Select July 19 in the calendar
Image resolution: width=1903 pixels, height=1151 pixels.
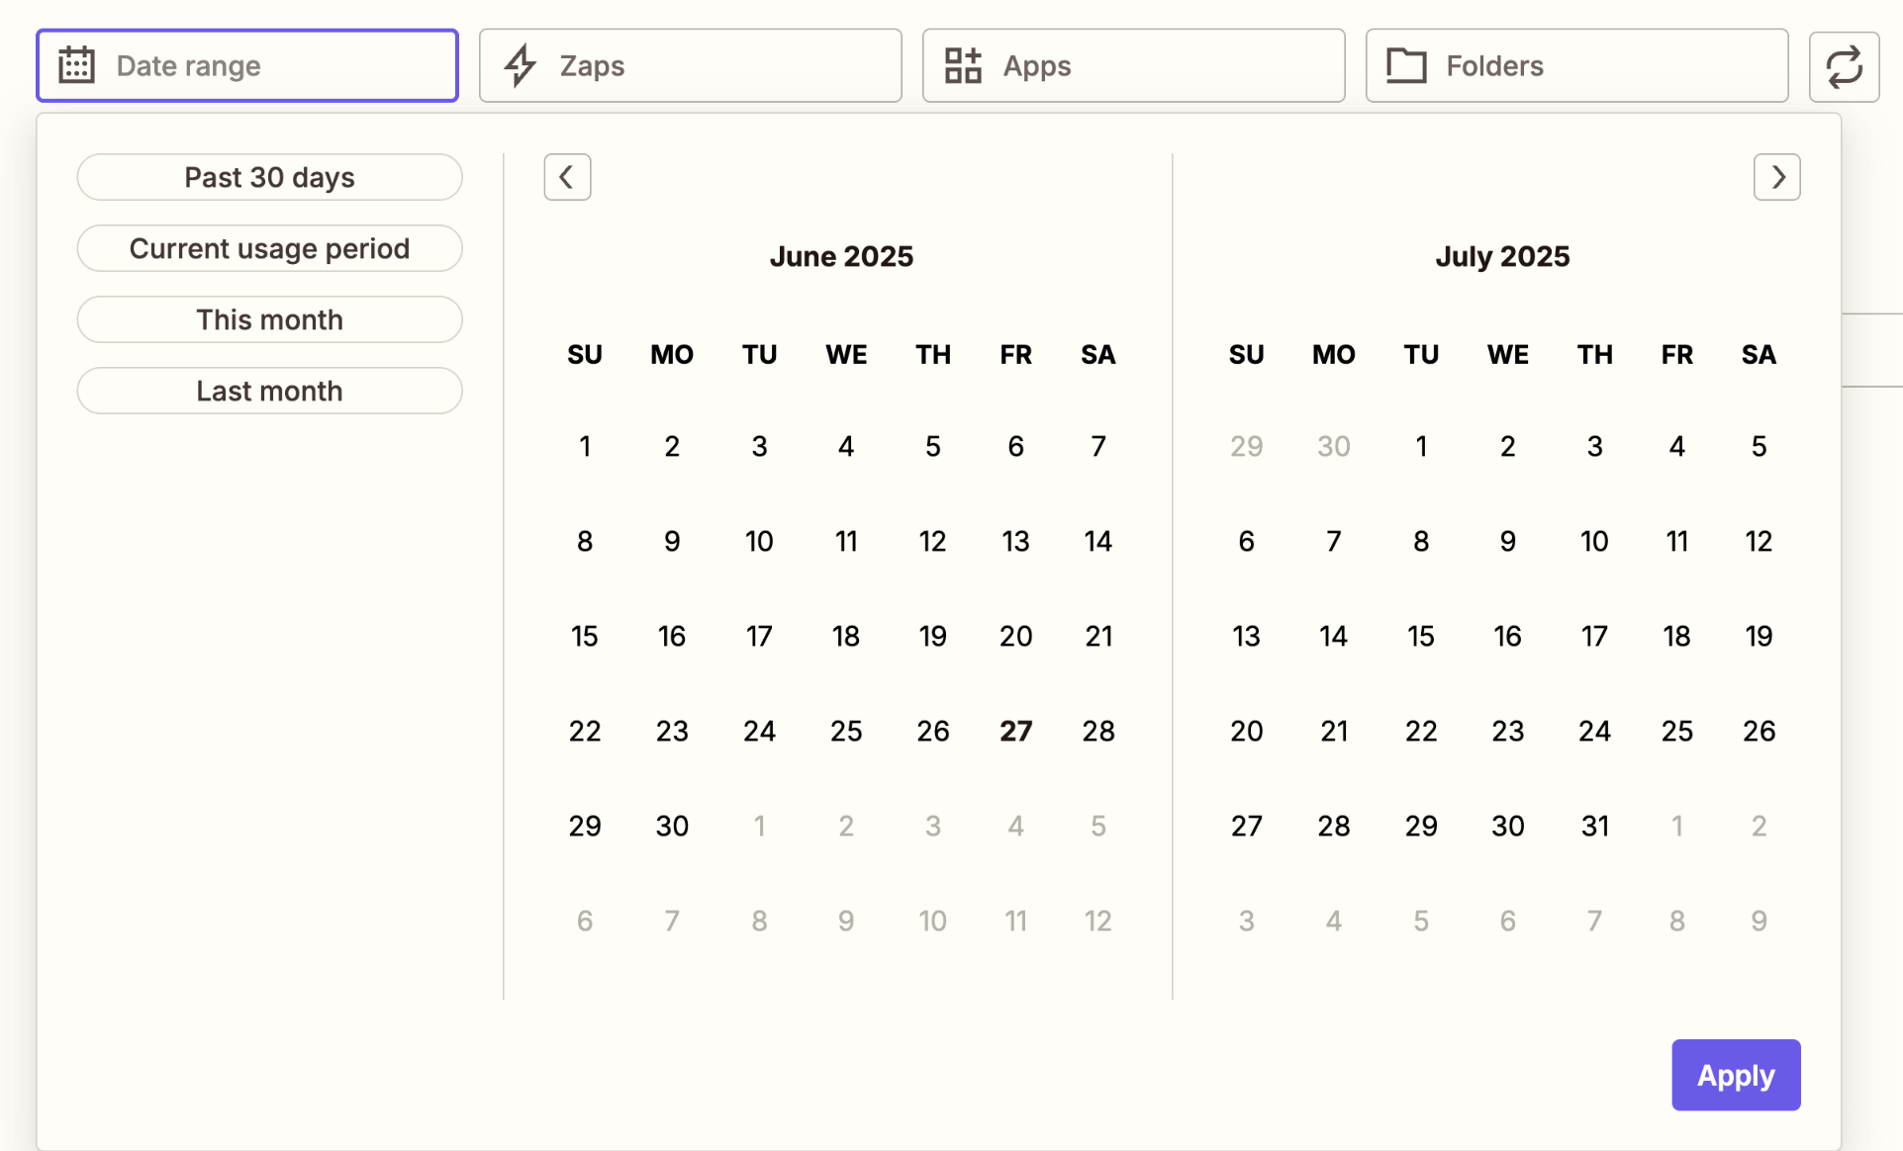[x=1759, y=637]
